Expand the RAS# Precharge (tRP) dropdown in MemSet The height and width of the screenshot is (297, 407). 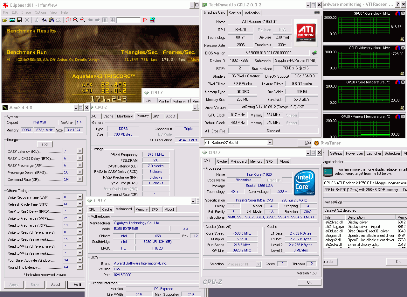point(80,165)
